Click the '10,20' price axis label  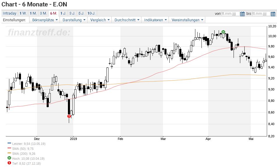click(272, 26)
